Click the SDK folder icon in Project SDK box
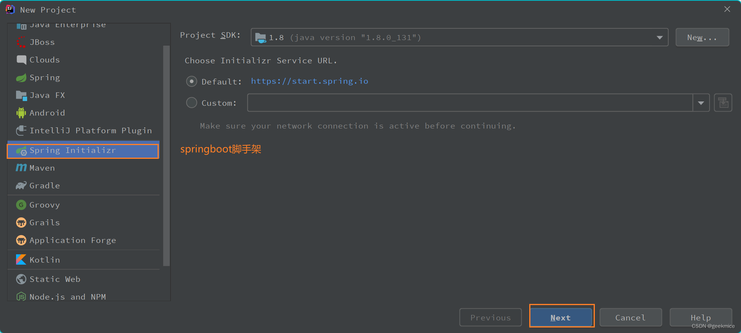This screenshot has height=333, width=741. [x=260, y=38]
